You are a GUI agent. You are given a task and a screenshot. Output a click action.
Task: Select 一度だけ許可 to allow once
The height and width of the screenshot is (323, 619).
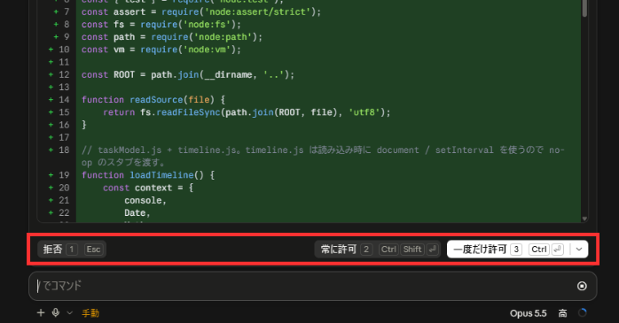(x=508, y=250)
